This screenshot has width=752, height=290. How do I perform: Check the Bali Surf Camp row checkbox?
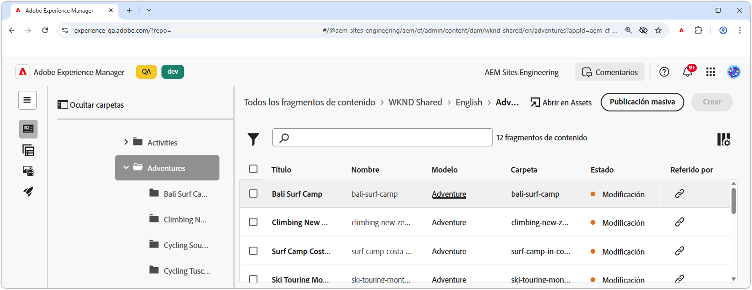253,193
